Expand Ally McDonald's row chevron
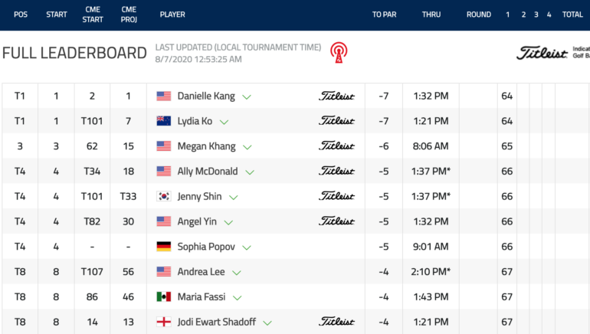The height and width of the screenshot is (334, 590). click(x=250, y=172)
